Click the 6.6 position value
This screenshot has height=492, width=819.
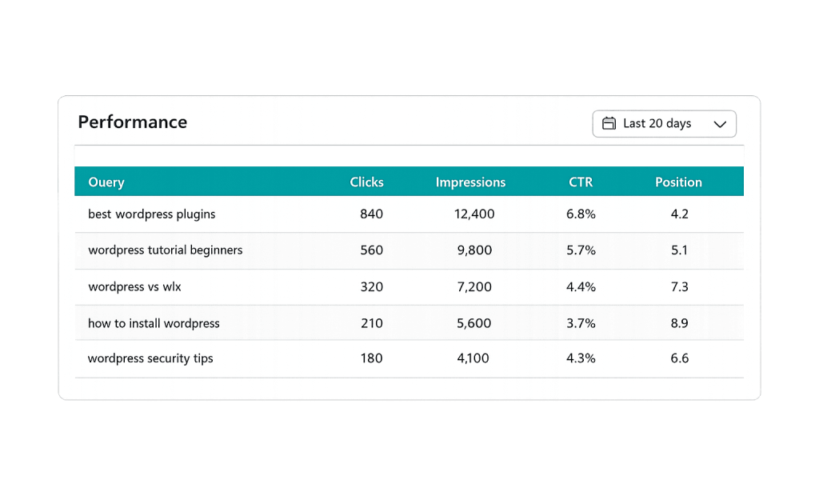tap(680, 358)
